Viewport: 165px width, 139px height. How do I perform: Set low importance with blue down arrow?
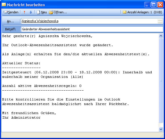31,12
